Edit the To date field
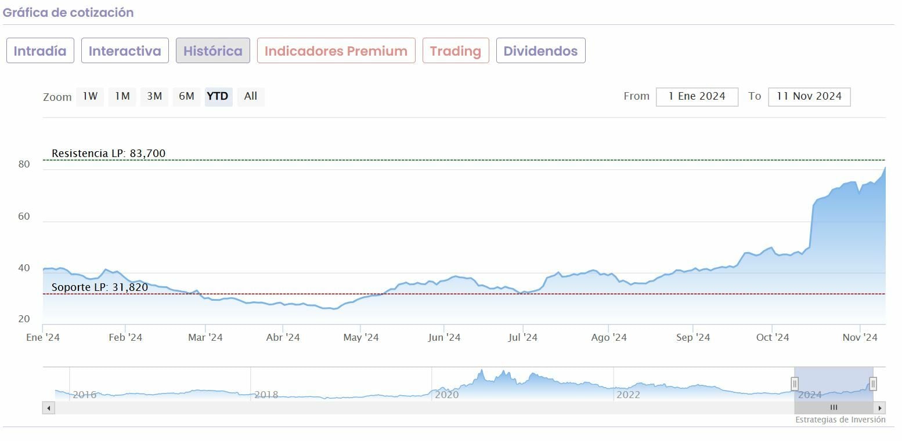 coord(809,96)
